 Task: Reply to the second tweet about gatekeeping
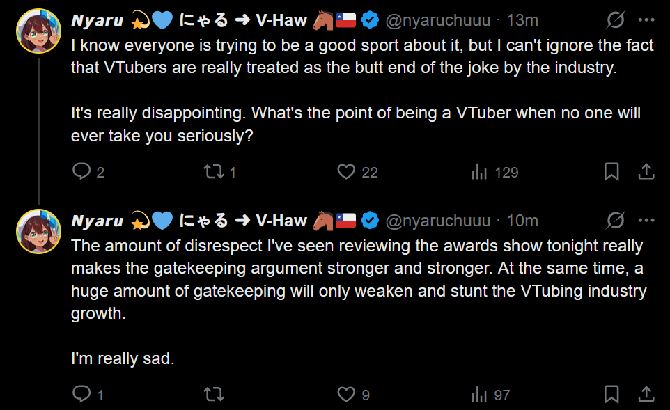[82, 395]
